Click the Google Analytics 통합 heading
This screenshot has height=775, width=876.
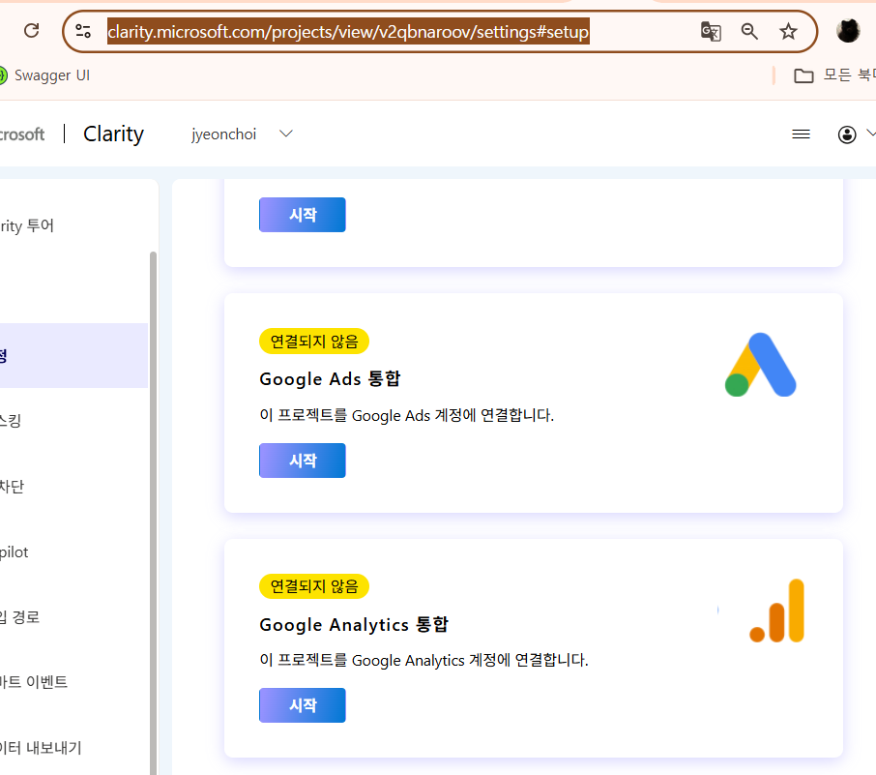click(354, 625)
